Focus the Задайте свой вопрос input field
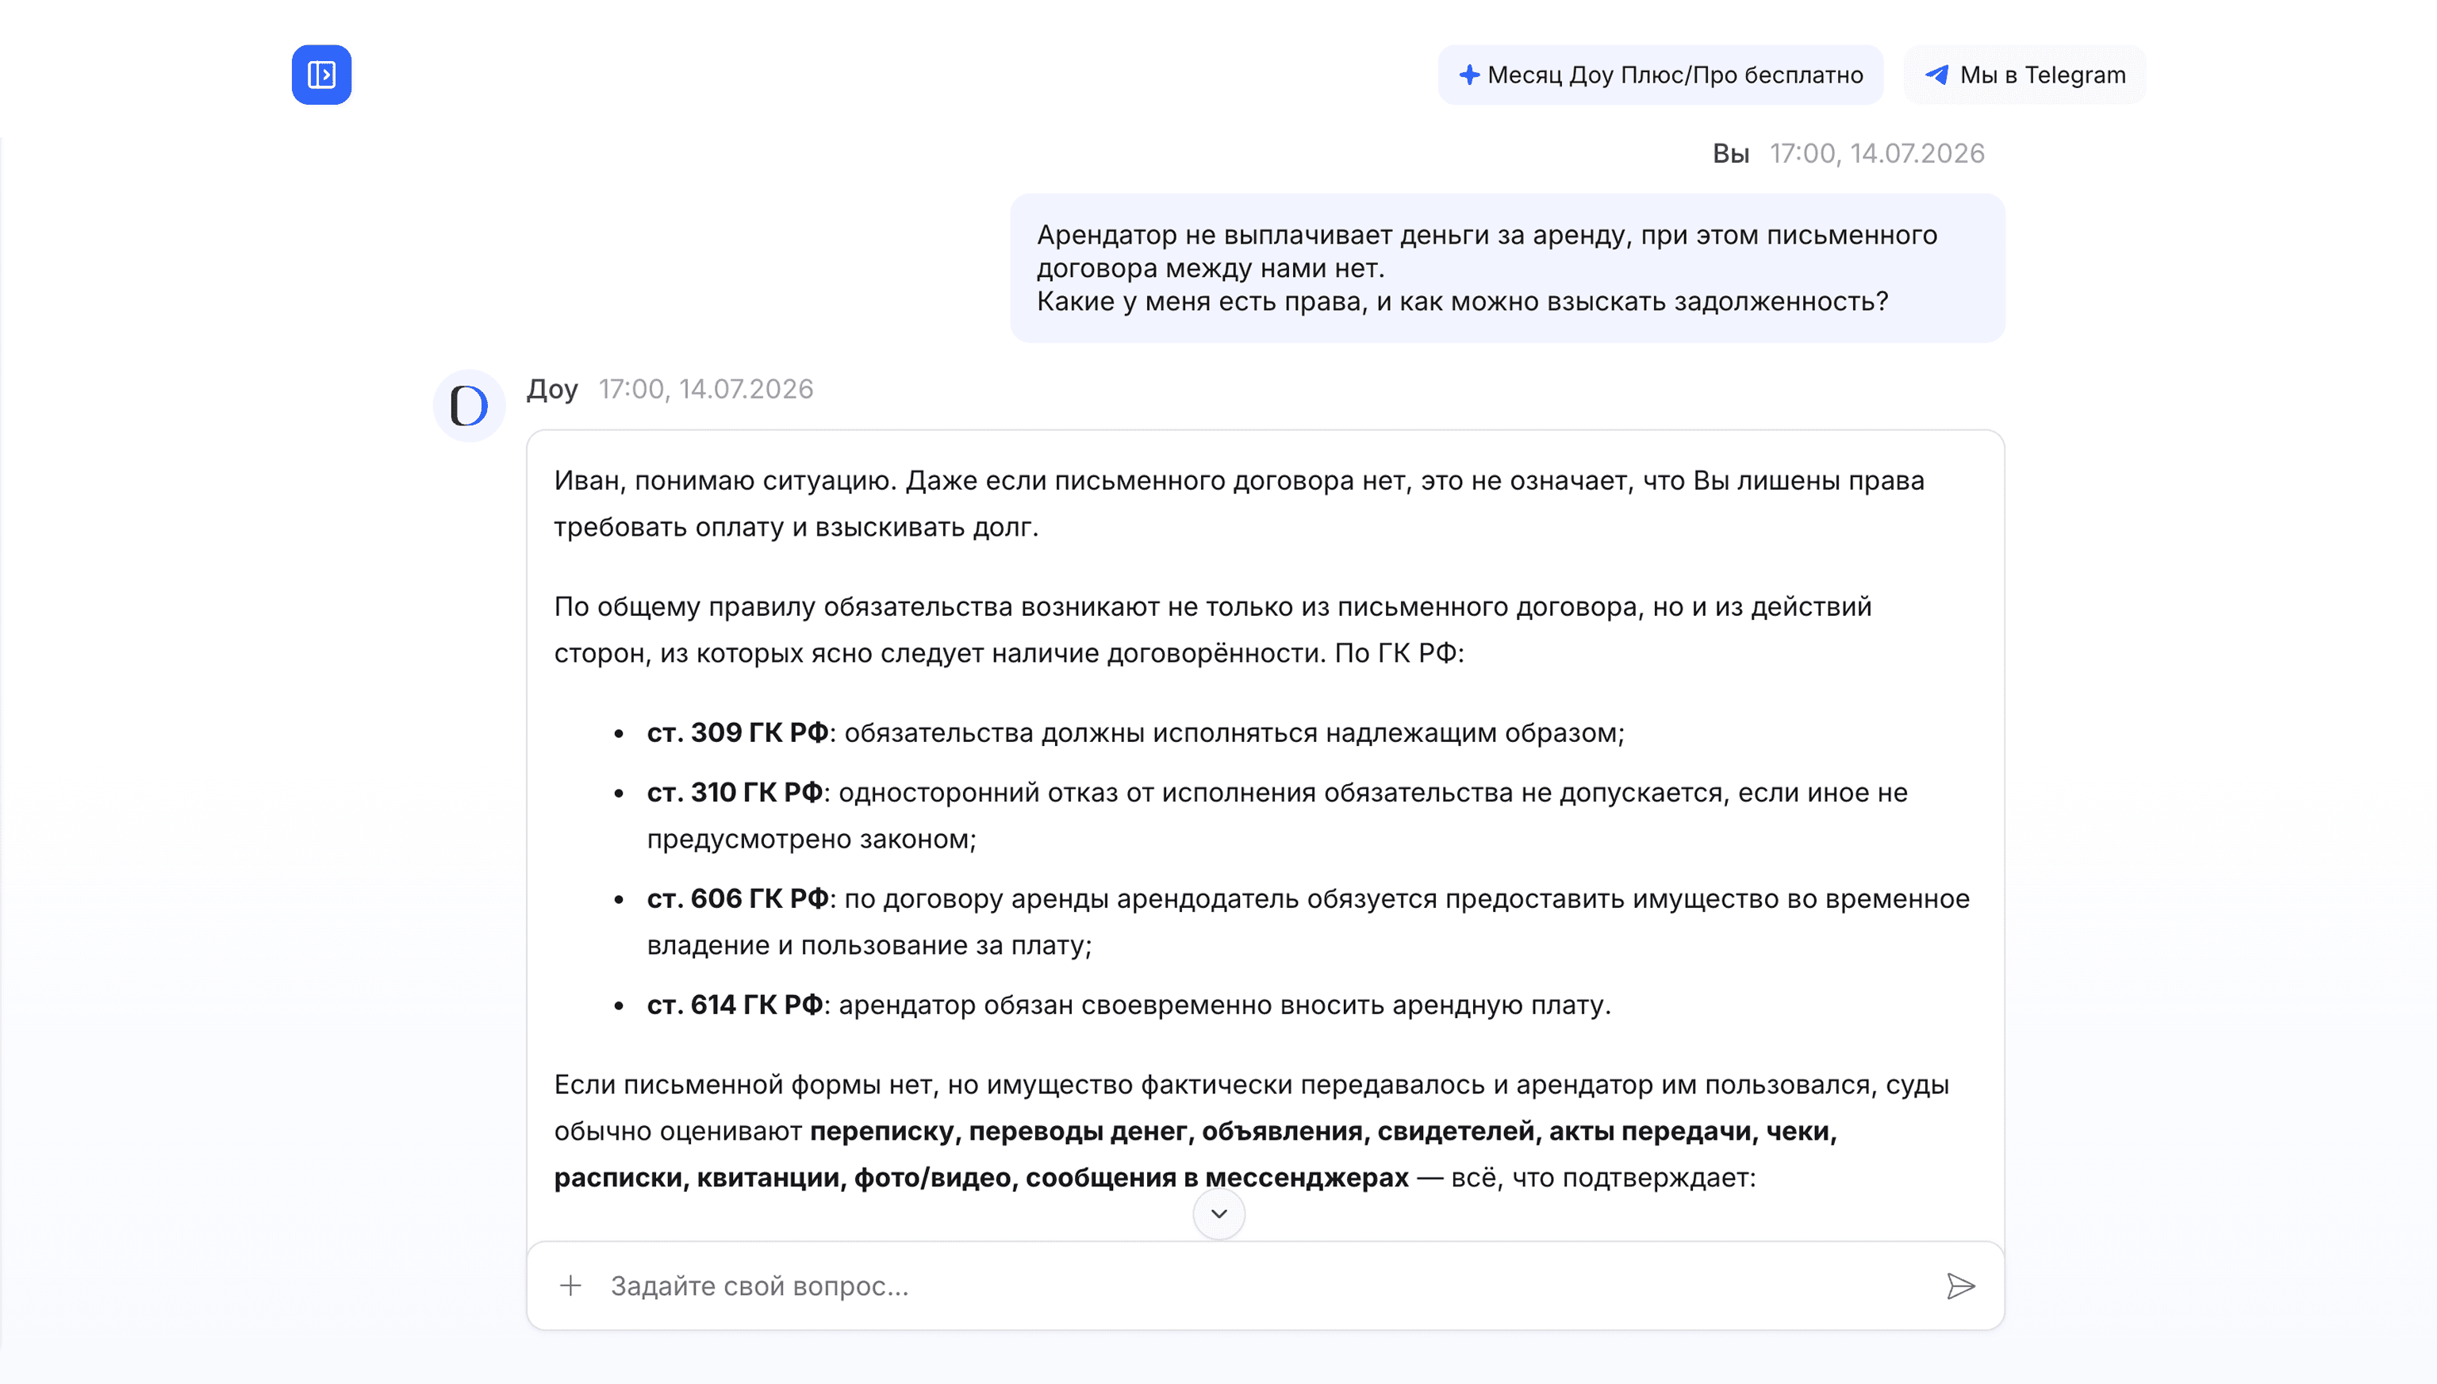This screenshot has width=2437, height=1384. [1265, 1285]
